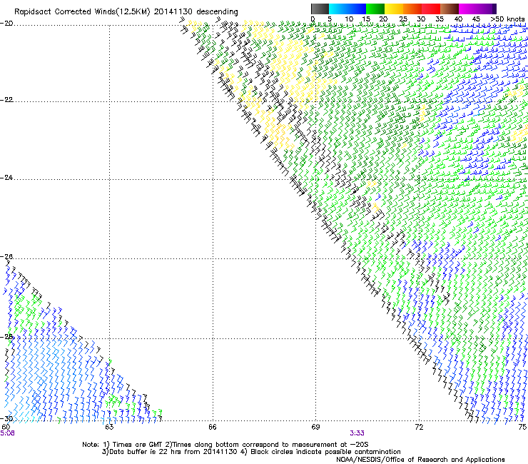Click the dark purple 45-50 knots legend swatch
The image size is (528, 464).
click(487, 9)
